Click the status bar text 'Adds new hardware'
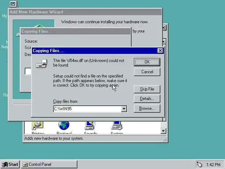This screenshot has width=225, height=169. 54,138
